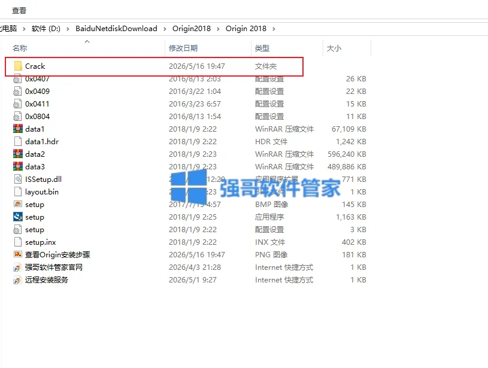Expand the chevron after Origin2018
The image size is (488, 368).
(x=218, y=29)
